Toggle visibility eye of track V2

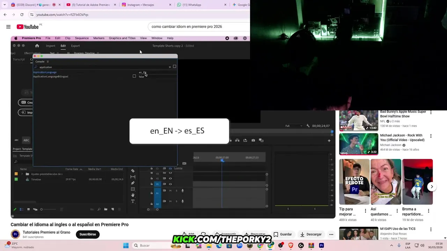pos(170,178)
